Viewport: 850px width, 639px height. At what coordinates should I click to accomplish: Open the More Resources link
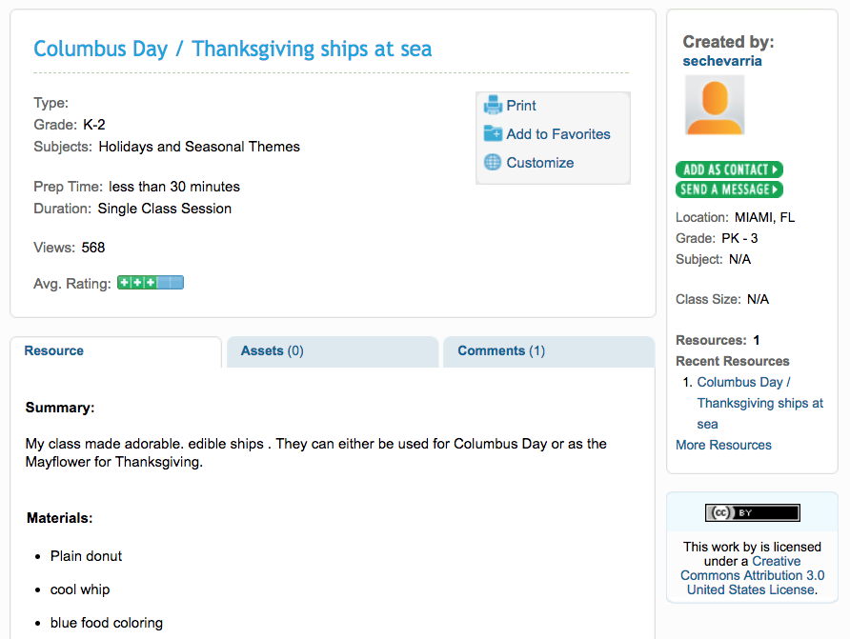coord(723,445)
